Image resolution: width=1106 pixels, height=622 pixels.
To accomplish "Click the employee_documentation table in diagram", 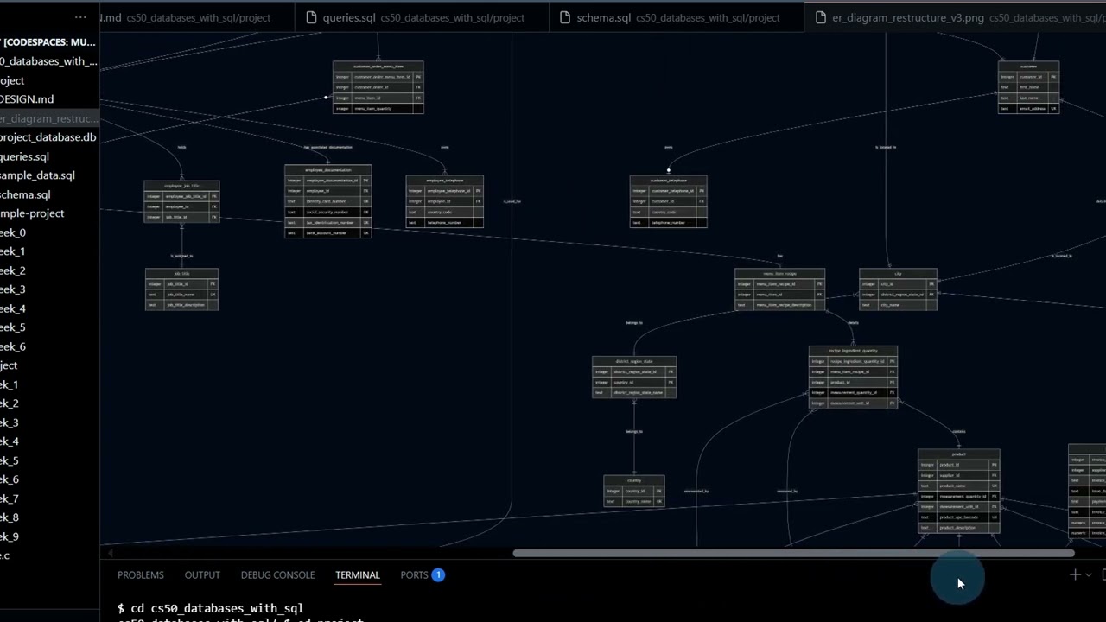I will pyautogui.click(x=328, y=201).
